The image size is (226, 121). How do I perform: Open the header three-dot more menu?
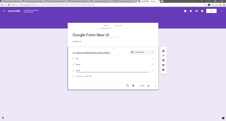222,11
